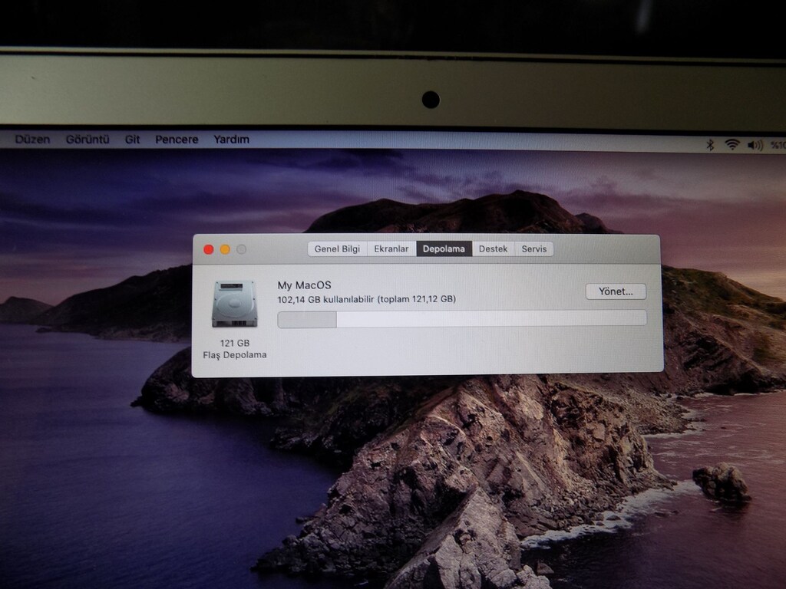Open the Git menu
This screenshot has height=589, width=786.
tap(132, 140)
